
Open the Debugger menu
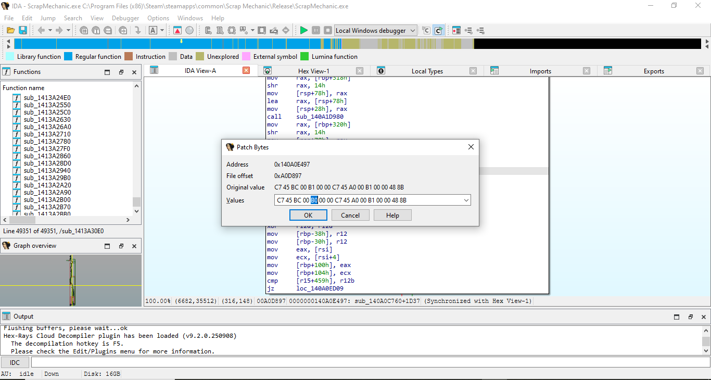pos(125,18)
